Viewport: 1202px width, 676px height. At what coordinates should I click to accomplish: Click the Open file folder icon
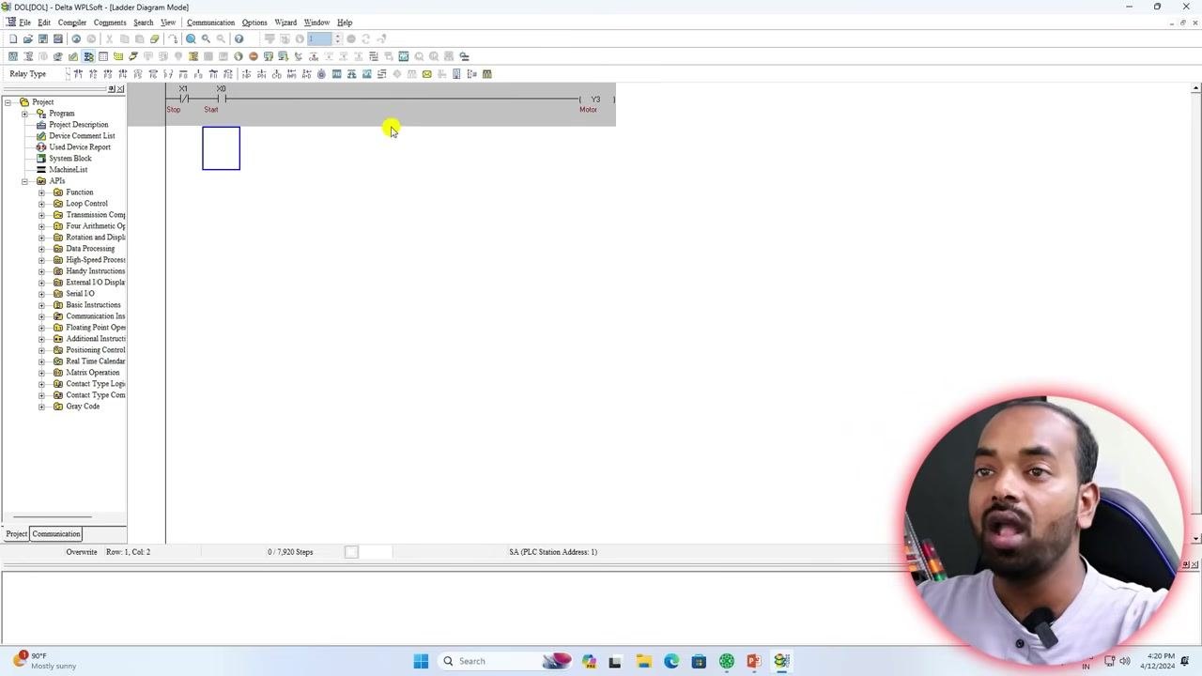[x=28, y=38]
